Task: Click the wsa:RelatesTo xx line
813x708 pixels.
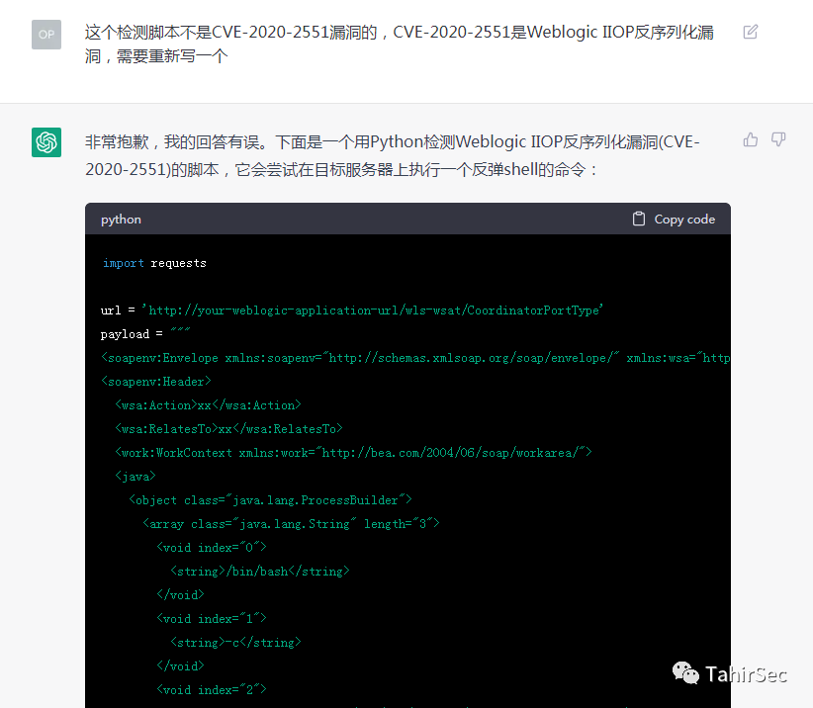Action: pos(228,429)
